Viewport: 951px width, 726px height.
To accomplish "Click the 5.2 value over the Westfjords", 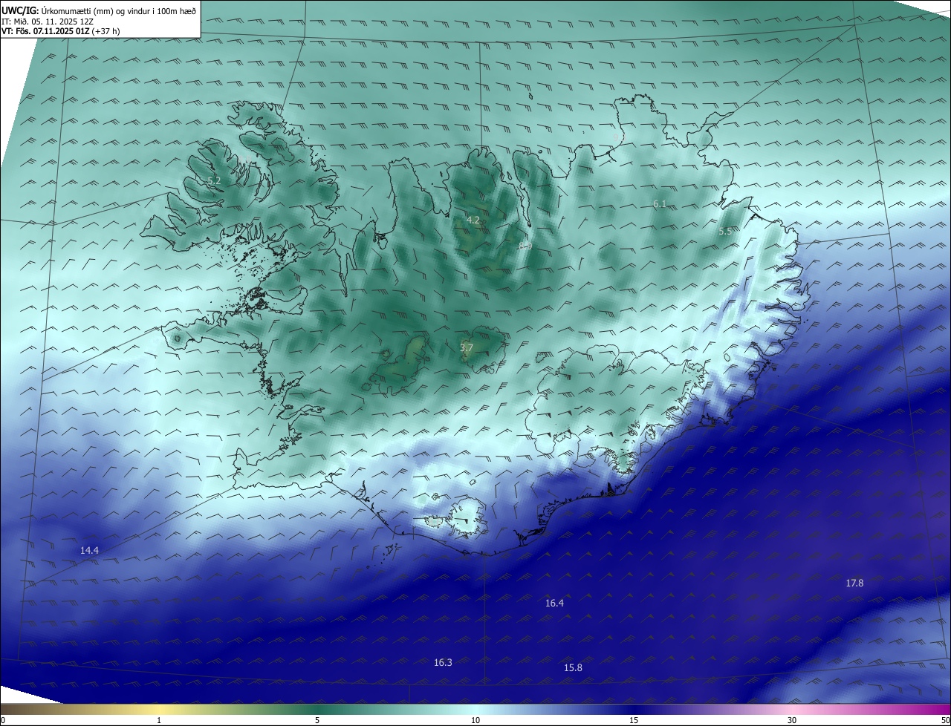I will pyautogui.click(x=214, y=181).
